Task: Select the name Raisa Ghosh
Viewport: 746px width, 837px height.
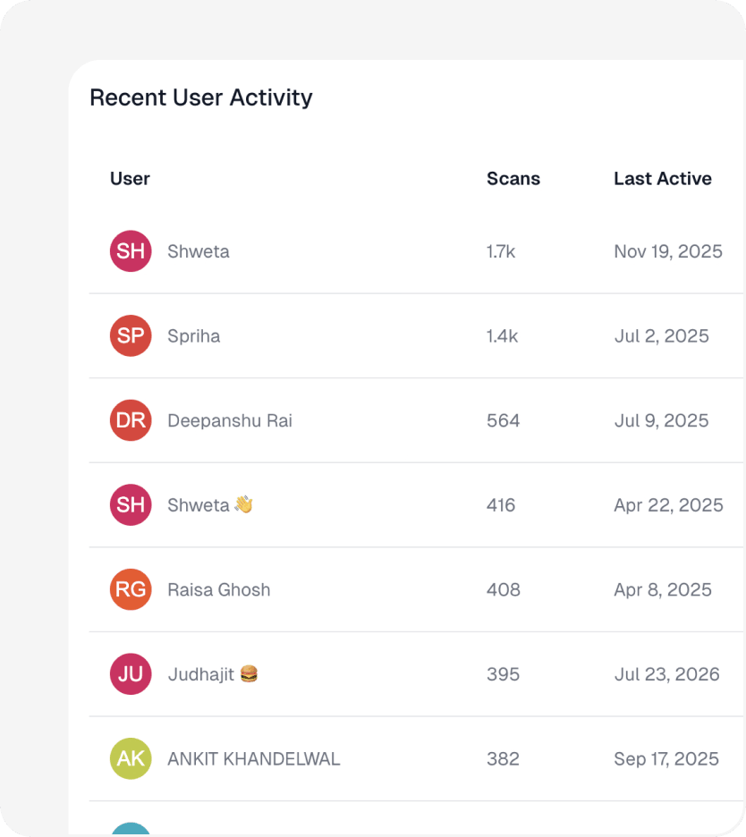Action: 219,590
